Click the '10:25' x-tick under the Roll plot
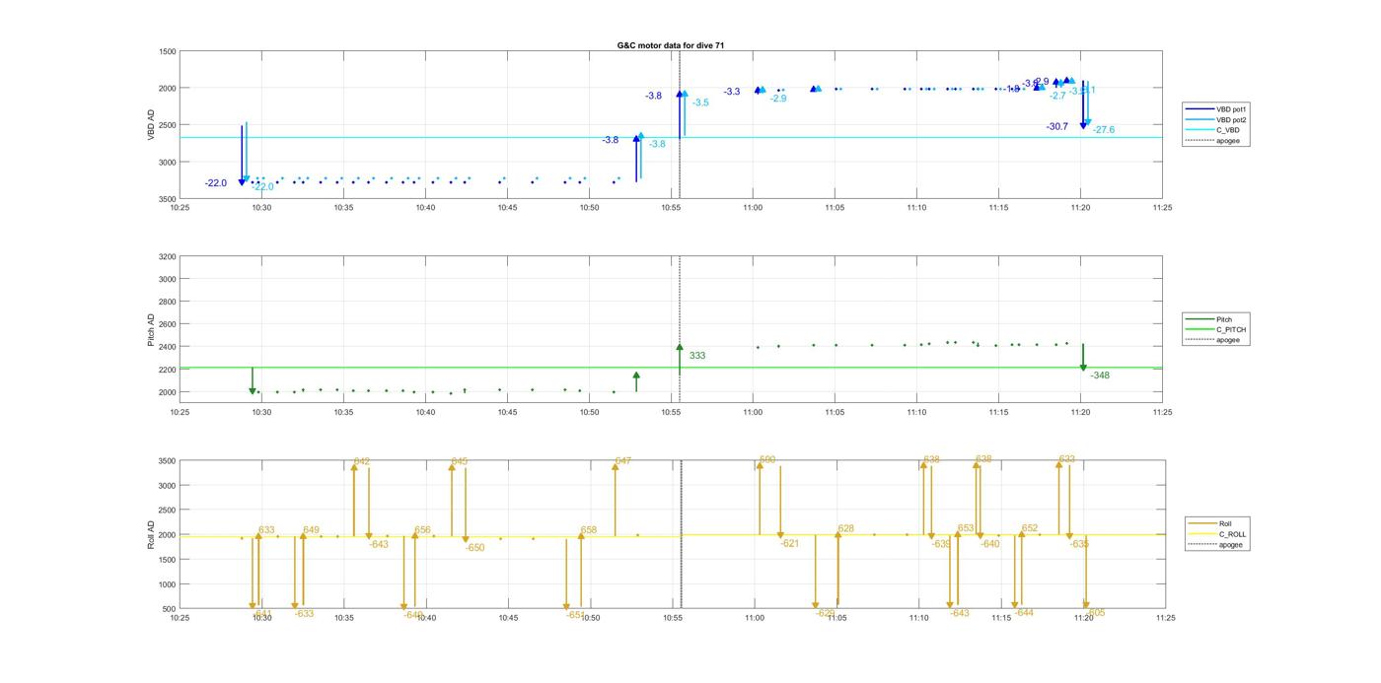The height and width of the screenshot is (683, 1381). (180, 618)
